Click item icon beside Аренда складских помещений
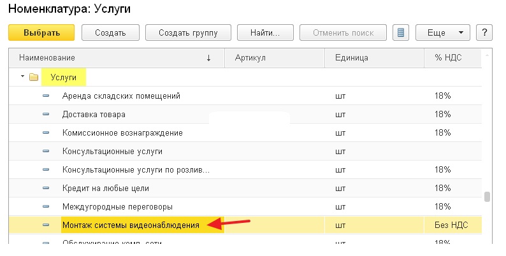Viewport: 506px width, 256px height. tap(46, 96)
